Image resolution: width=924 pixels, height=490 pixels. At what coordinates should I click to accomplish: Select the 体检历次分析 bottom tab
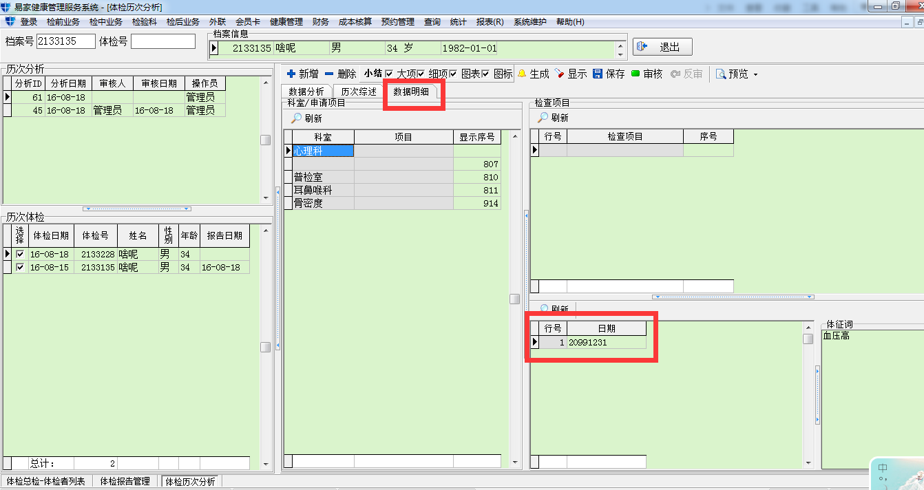coord(189,482)
